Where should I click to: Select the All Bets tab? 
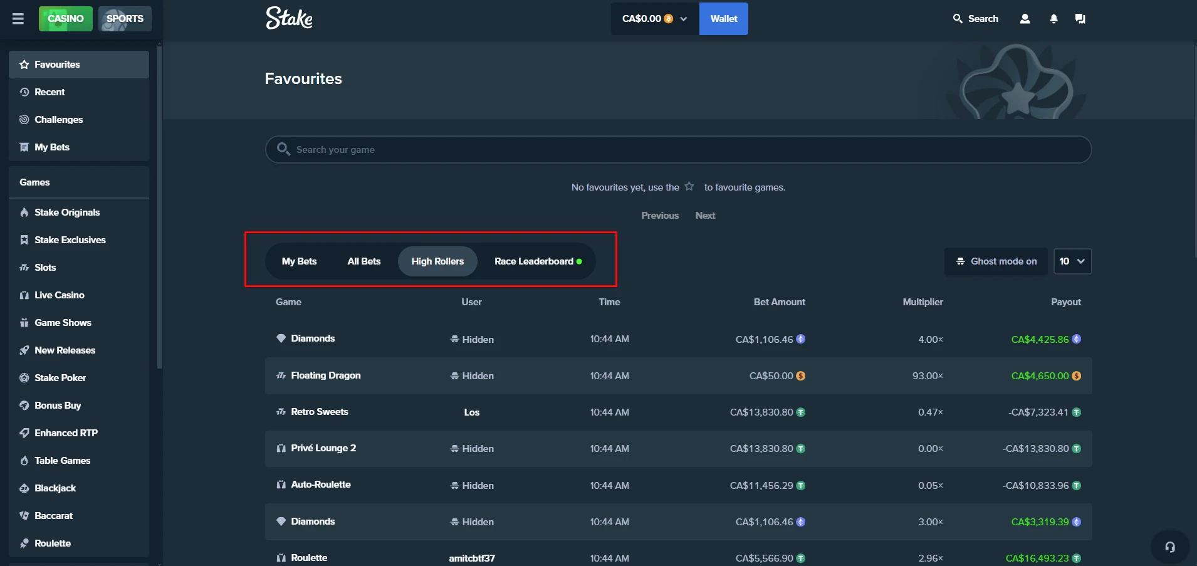point(364,261)
